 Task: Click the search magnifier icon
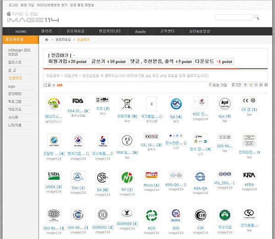pos(257,17)
